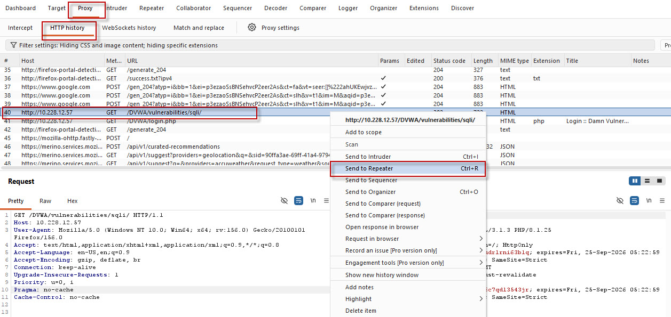Screen dimensions: 671x317
Task: Select the Pretty request view tab
Action: (x=16, y=201)
